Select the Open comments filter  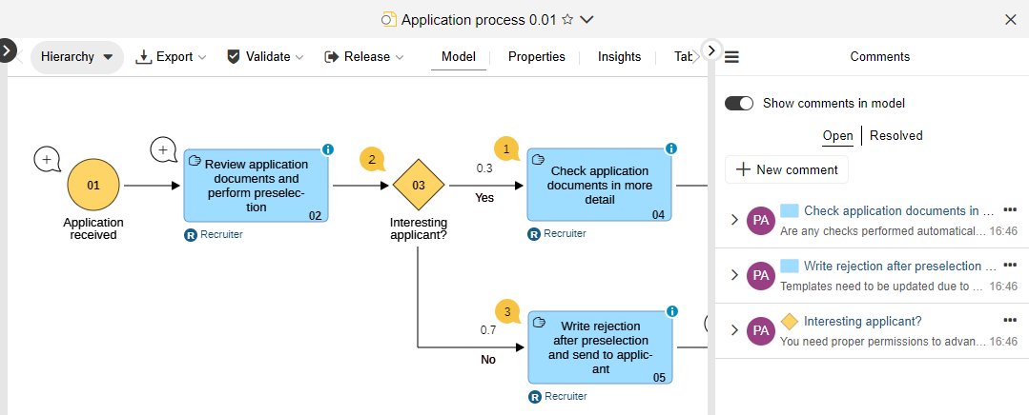pos(837,135)
